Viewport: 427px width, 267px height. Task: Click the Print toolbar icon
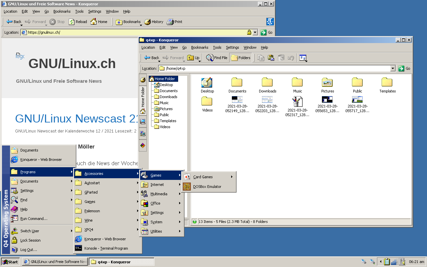click(174, 22)
